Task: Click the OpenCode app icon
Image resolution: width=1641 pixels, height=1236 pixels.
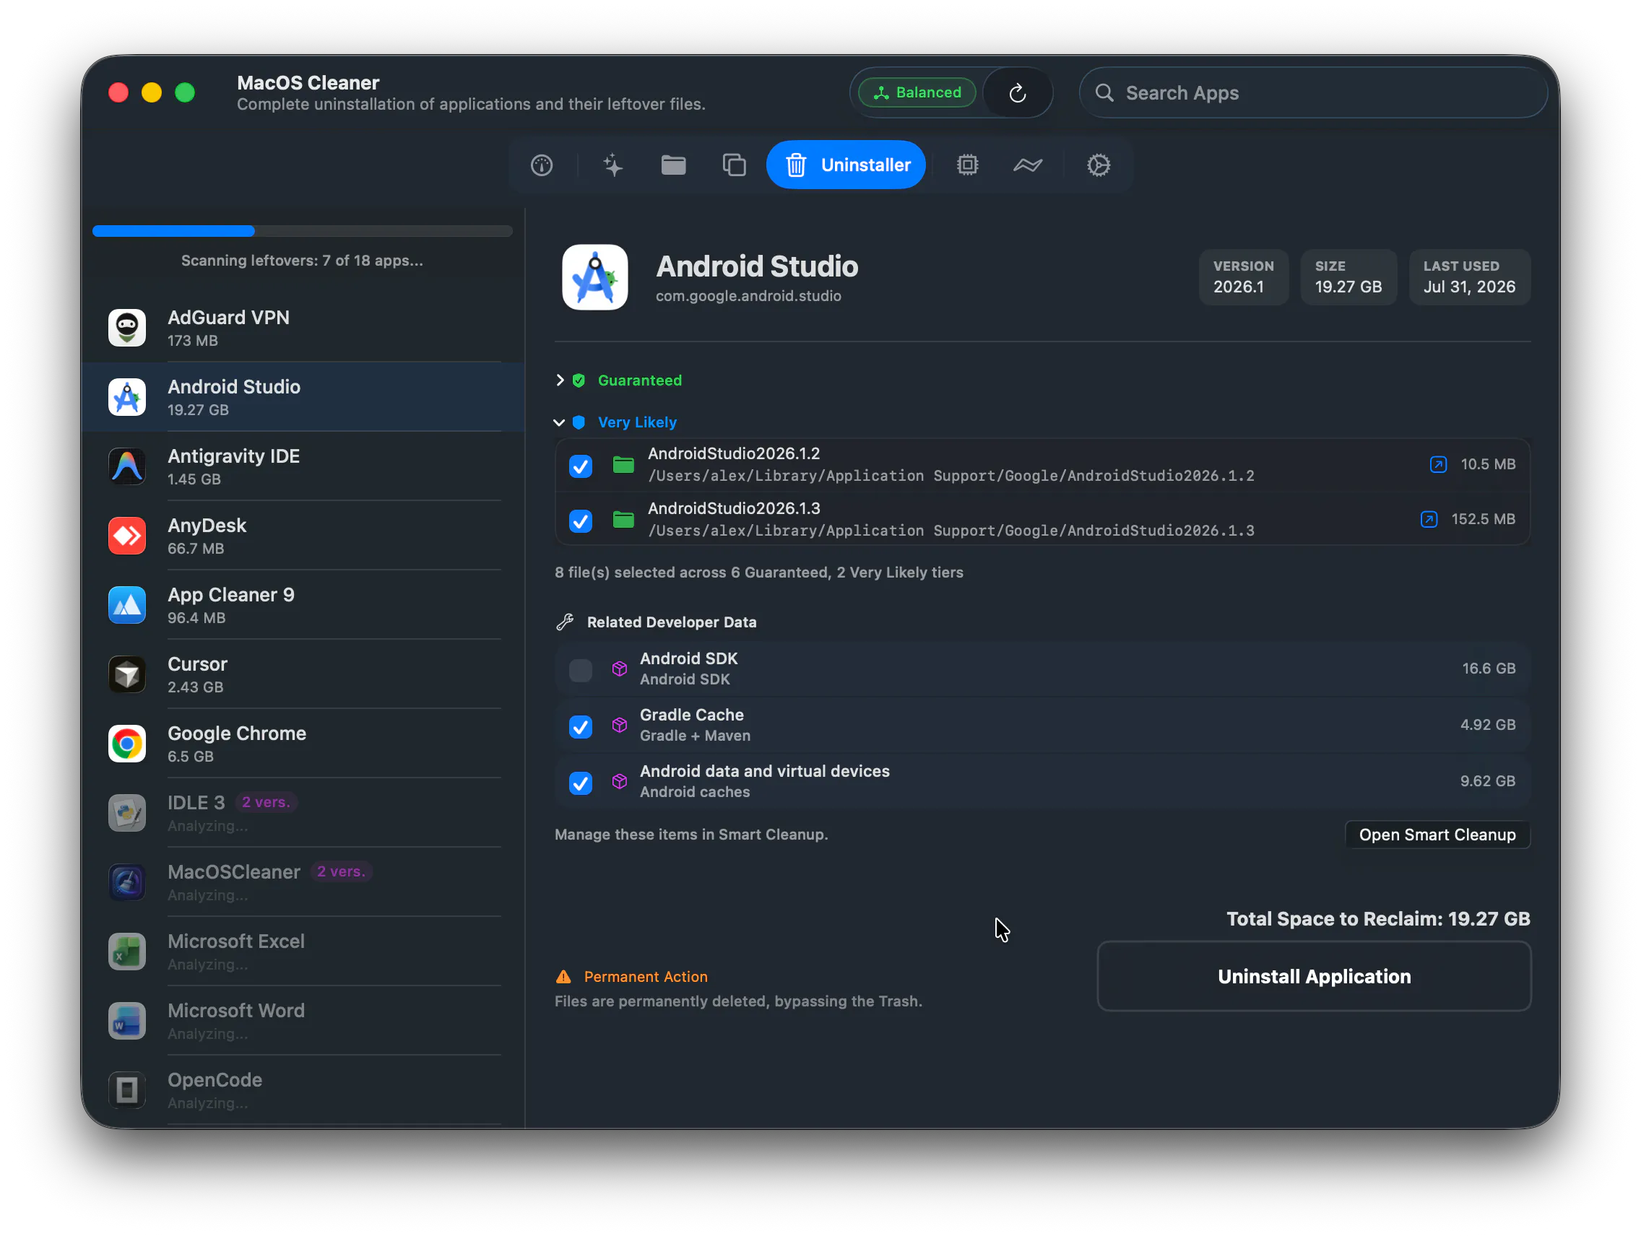Action: pos(127,1091)
